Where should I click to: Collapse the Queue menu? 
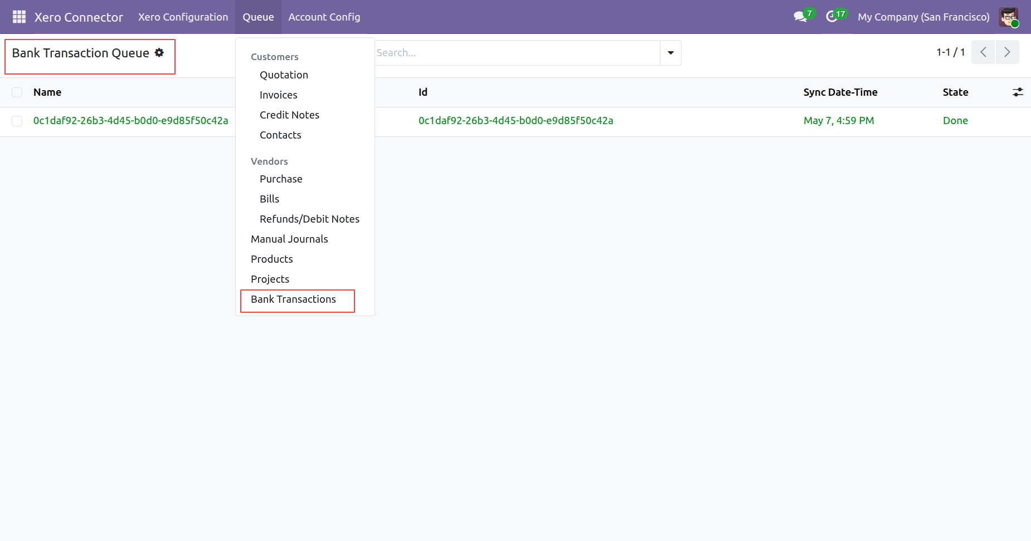[258, 17]
